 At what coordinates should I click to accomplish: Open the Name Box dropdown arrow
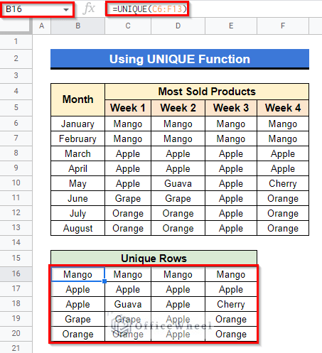66,10
